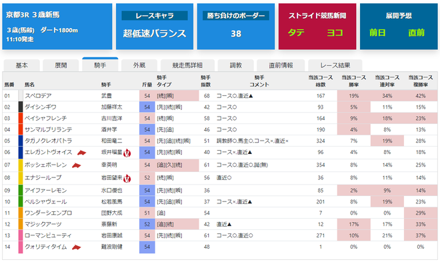440x264 pixels.
Task: Click the comment 調教師○,馬主○,コース×,直近×
Action: (253, 141)
